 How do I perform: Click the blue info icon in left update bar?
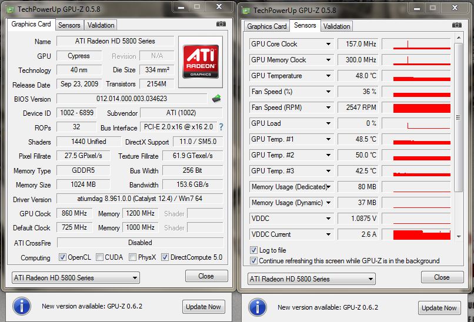coord(22,306)
